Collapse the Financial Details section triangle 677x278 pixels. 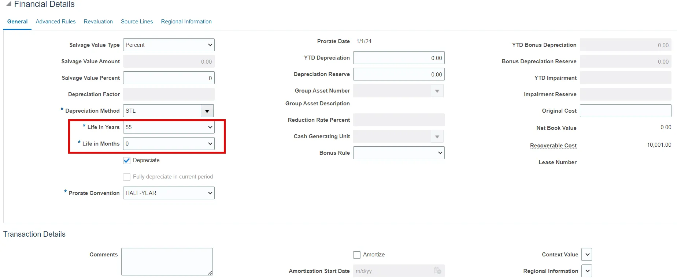point(8,4)
